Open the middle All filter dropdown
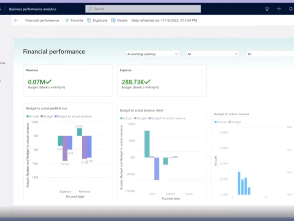294x221 pixels. (x=213, y=54)
